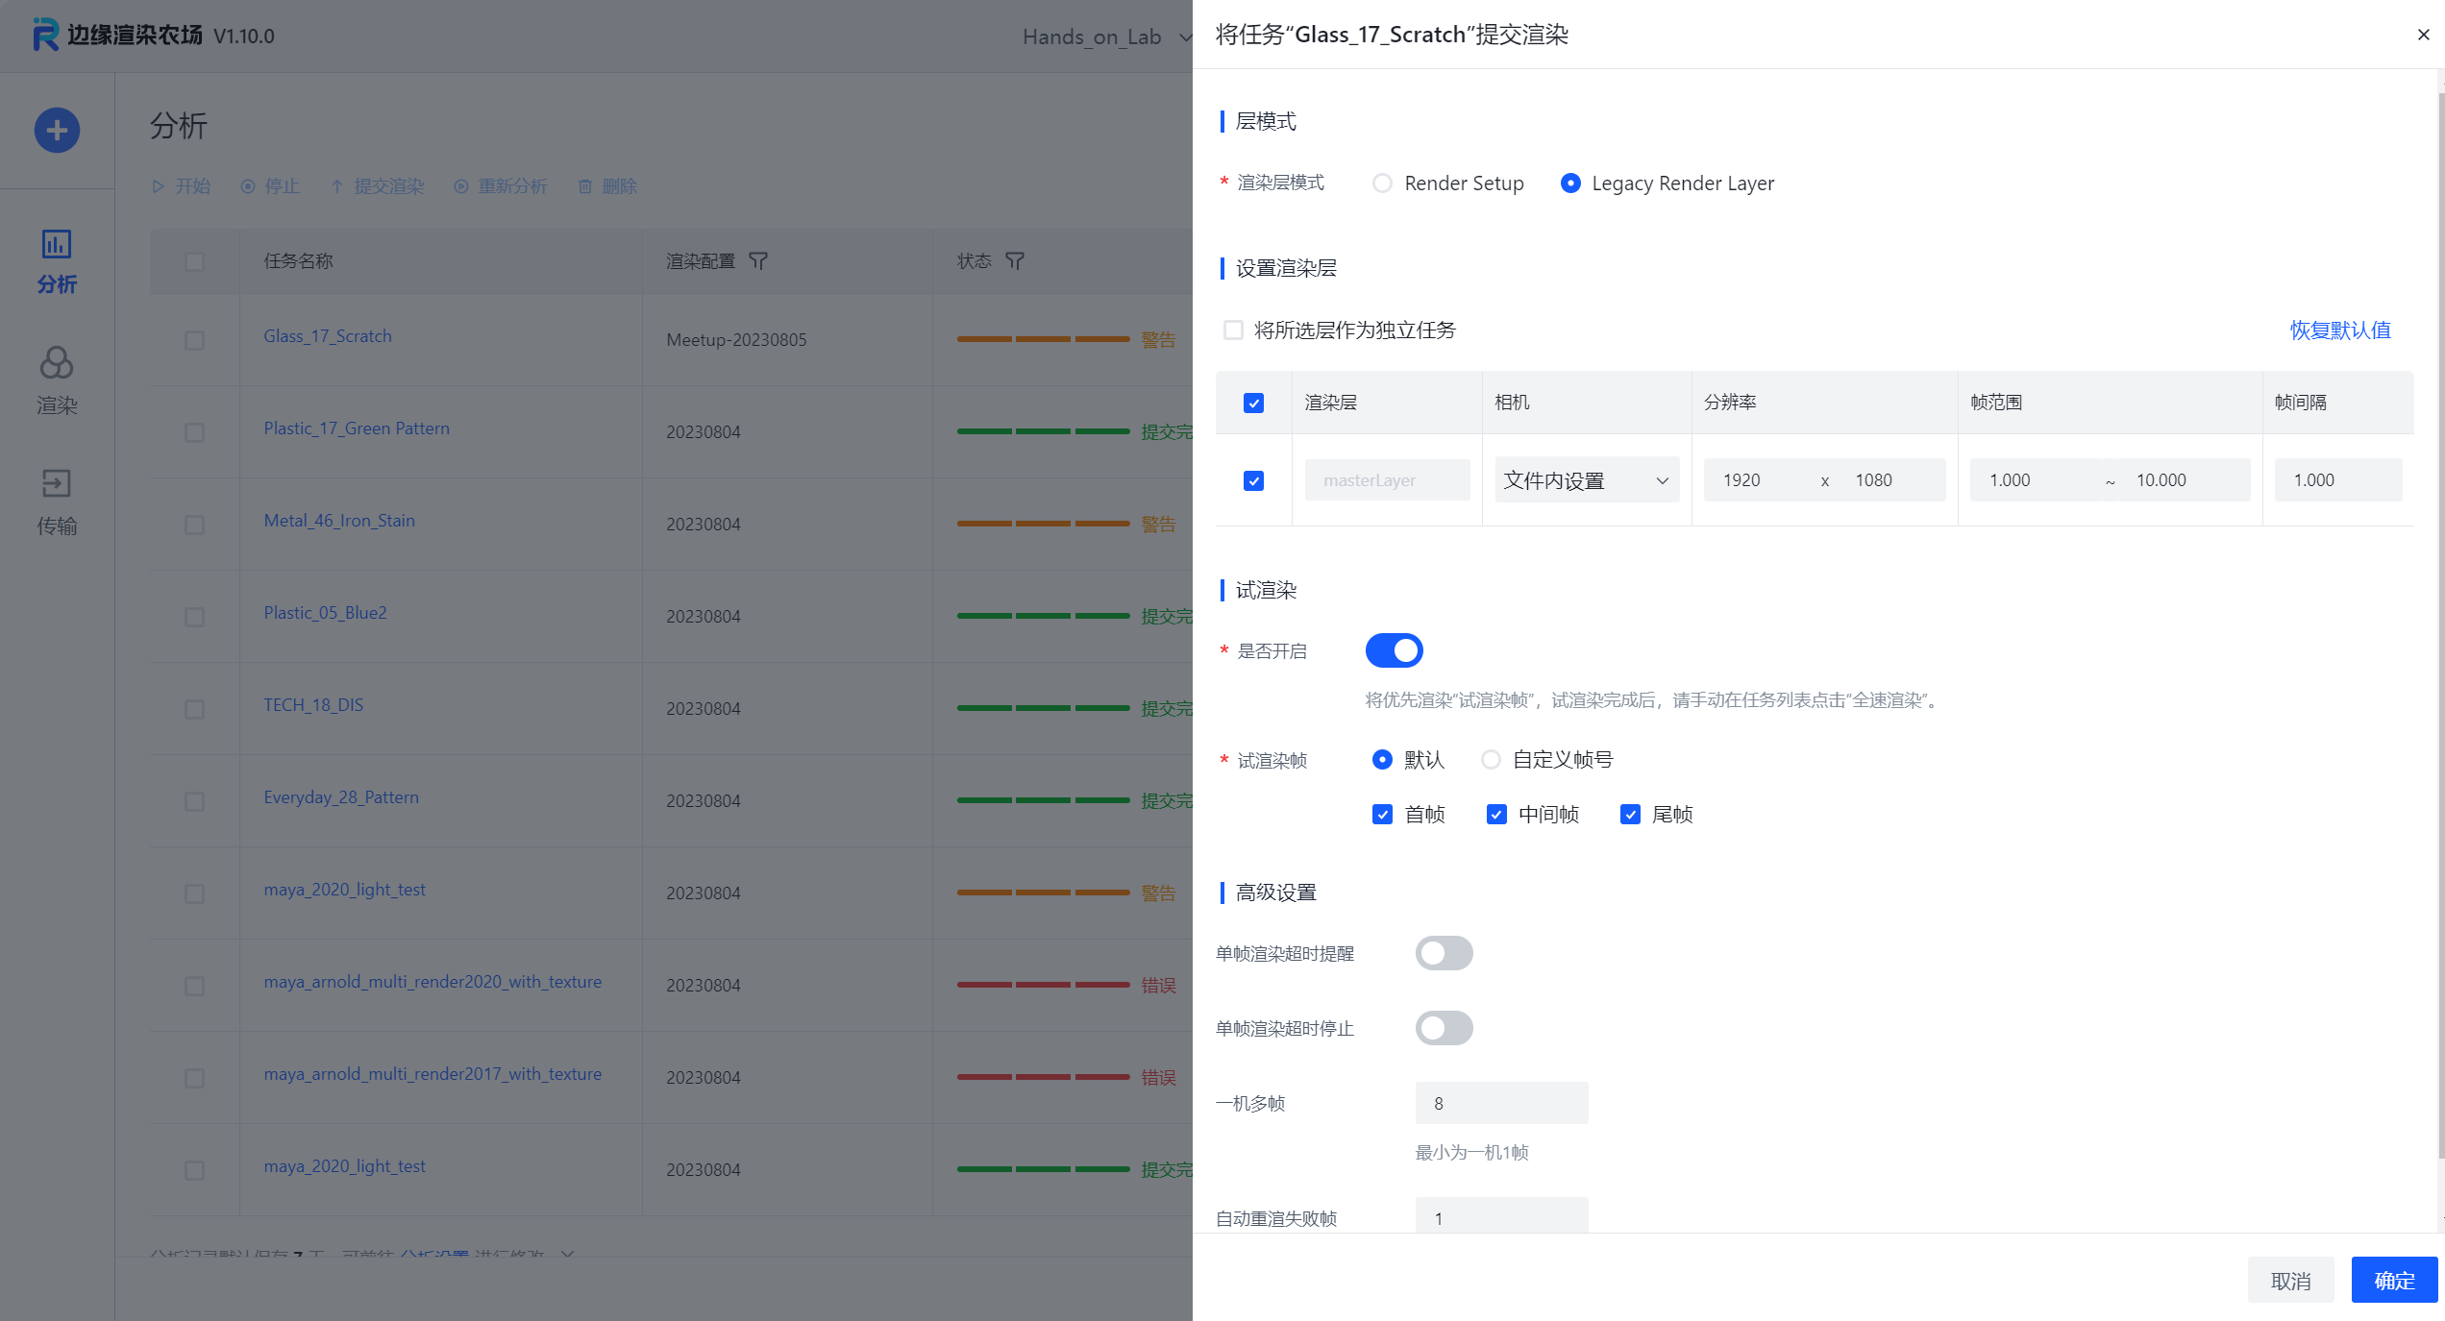This screenshot has height=1321, width=2445.
Task: Select the Render Setup radio option
Action: (x=1382, y=183)
